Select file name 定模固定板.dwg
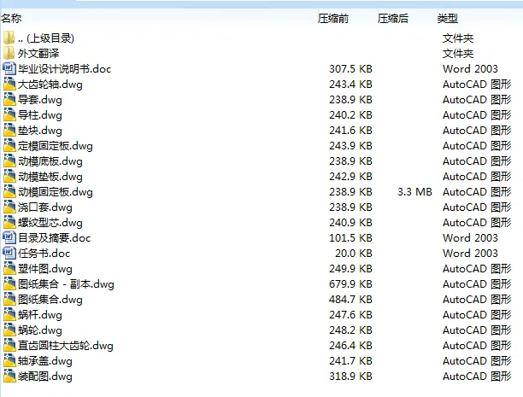The width and height of the screenshot is (523, 397). (x=56, y=145)
